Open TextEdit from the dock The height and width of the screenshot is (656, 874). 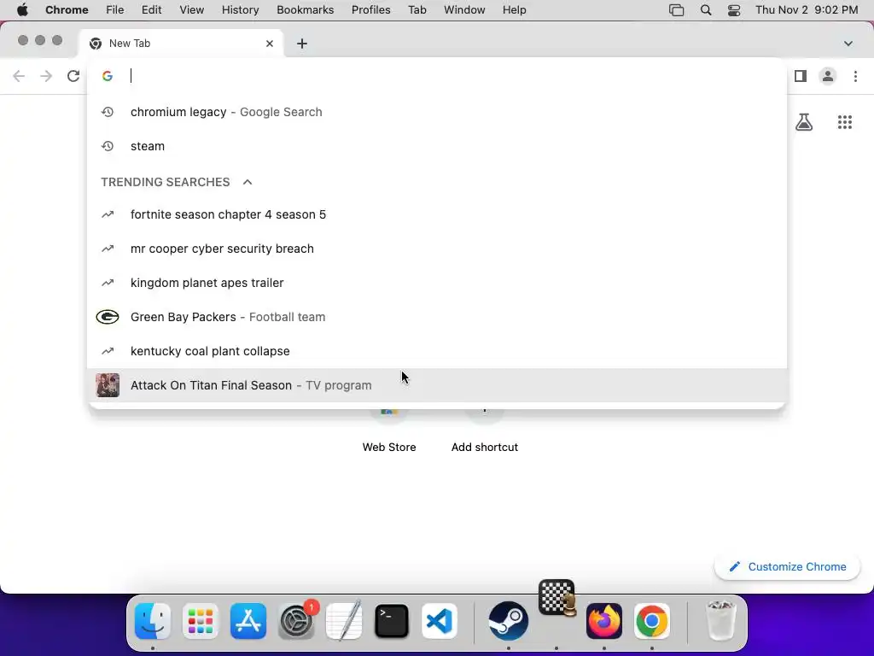click(x=344, y=621)
